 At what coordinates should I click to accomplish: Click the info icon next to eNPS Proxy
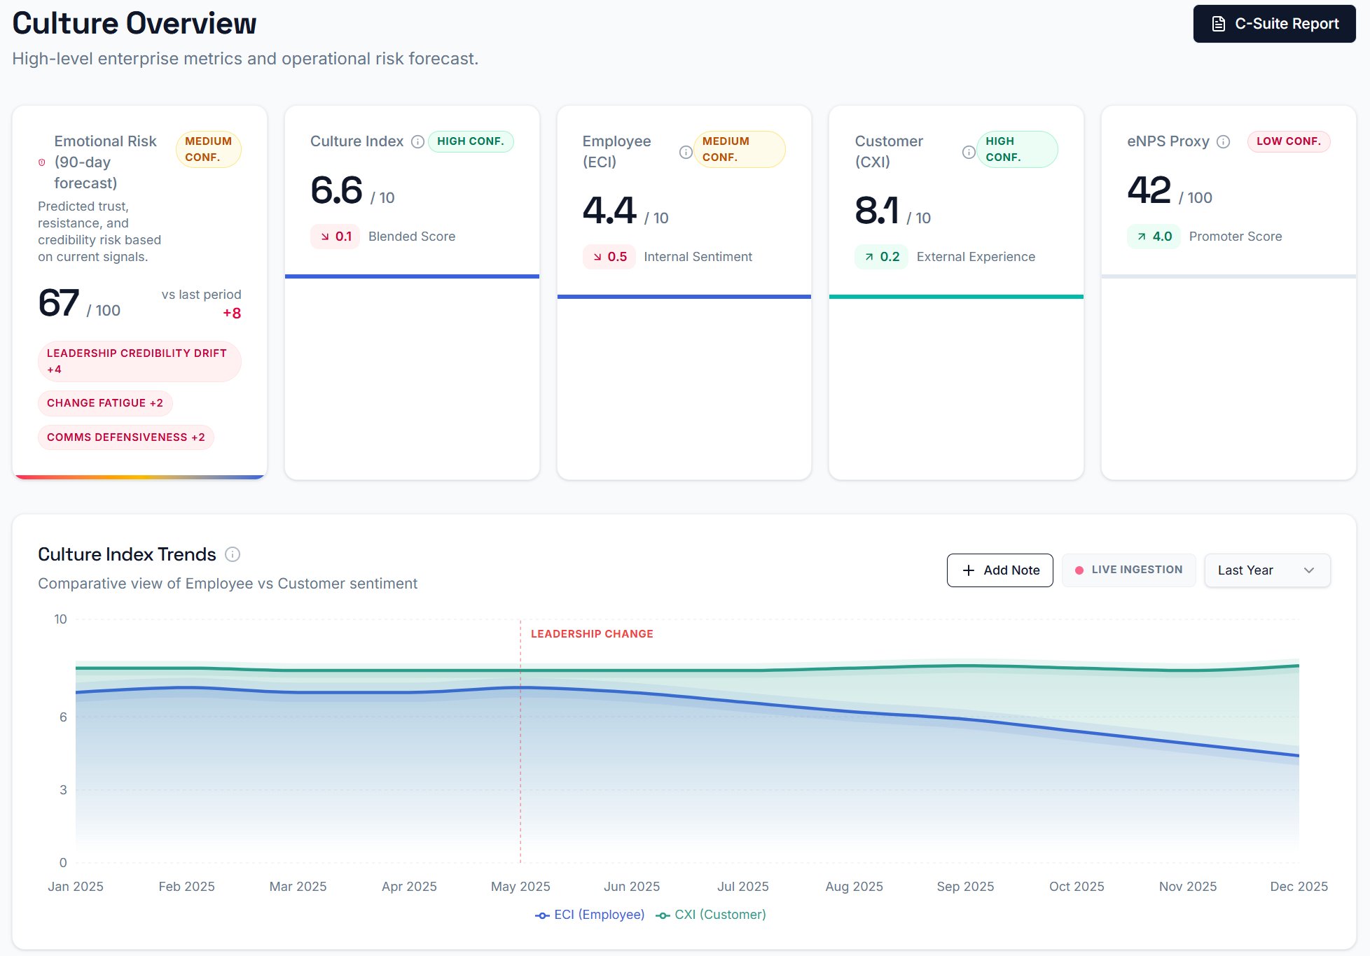[1224, 141]
